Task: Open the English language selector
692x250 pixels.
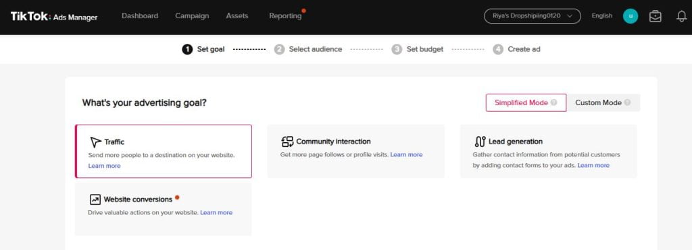Action: tap(602, 16)
